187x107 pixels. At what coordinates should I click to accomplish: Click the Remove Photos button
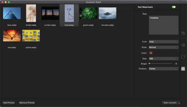pos(27,103)
